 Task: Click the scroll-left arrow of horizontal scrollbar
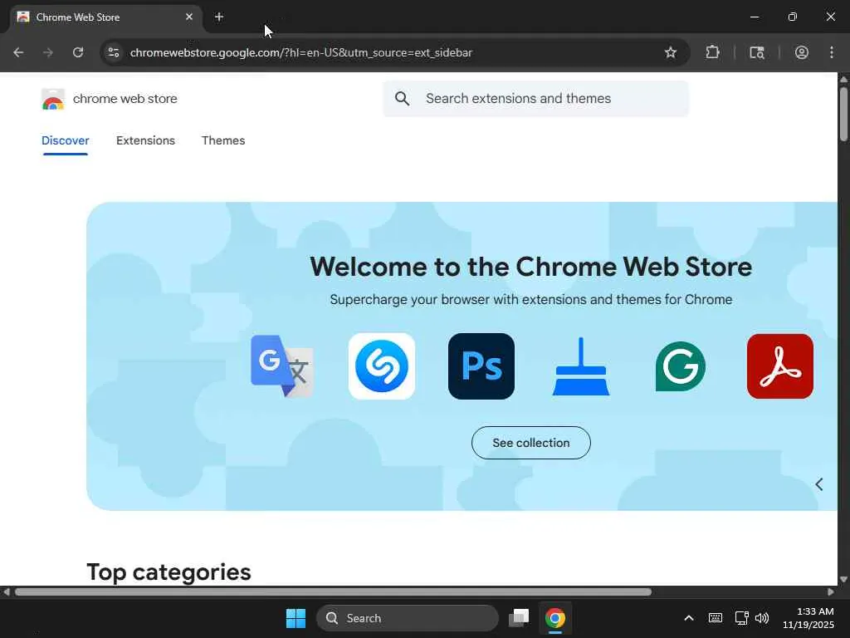pyautogui.click(x=6, y=591)
